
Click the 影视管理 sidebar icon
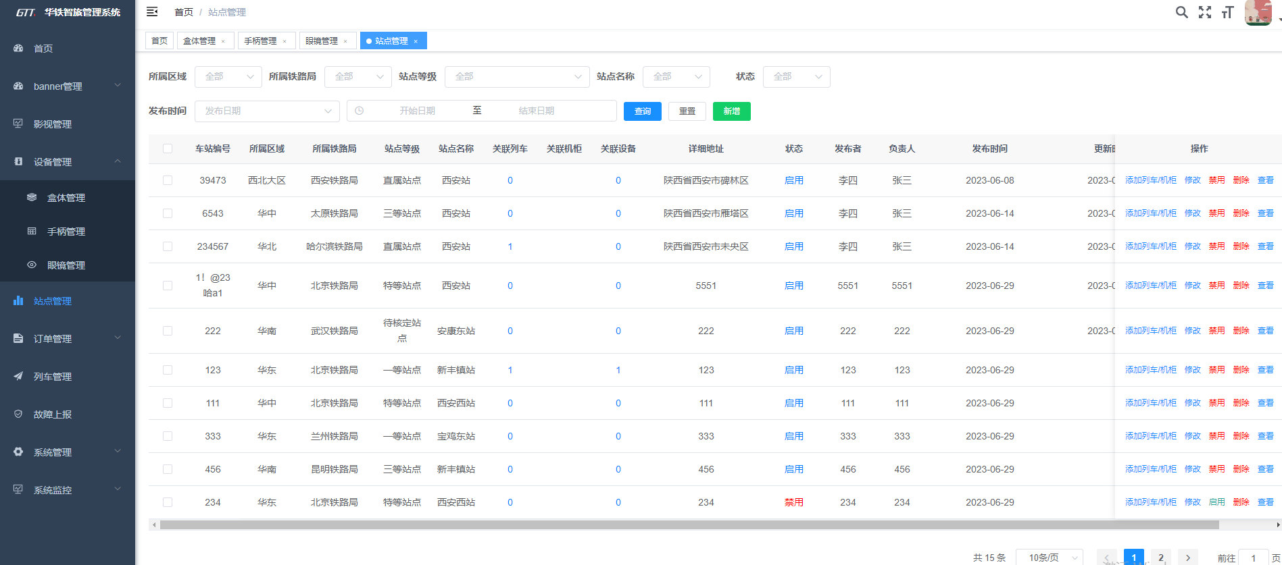[18, 124]
